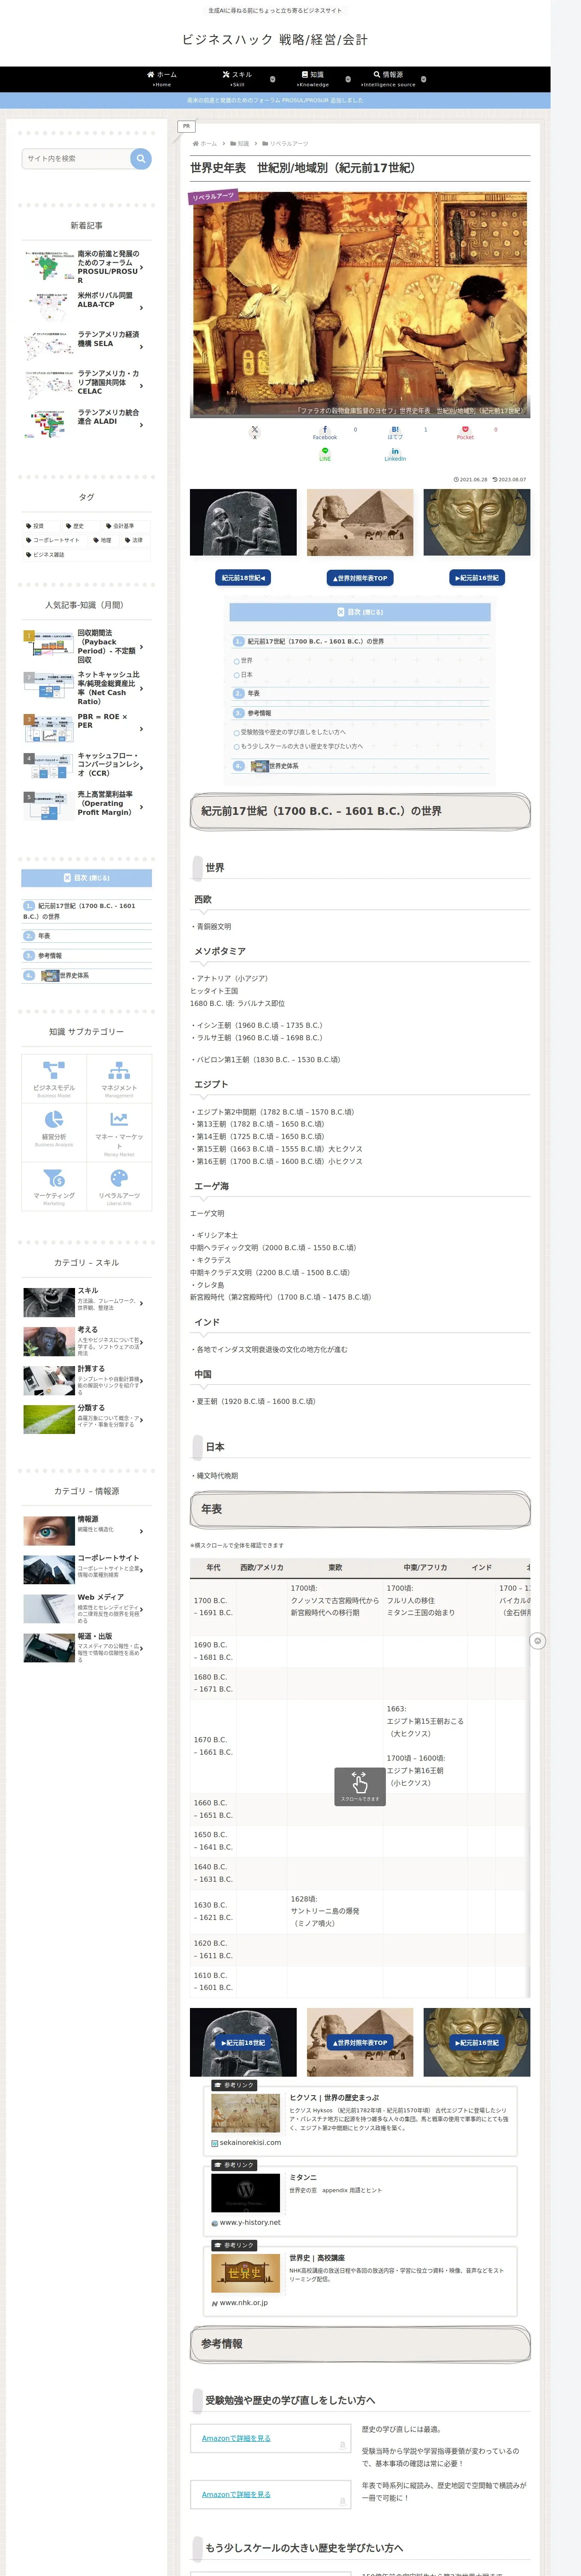581x2576 pixels.
Task: Share the article on X
Action: [x=255, y=432]
